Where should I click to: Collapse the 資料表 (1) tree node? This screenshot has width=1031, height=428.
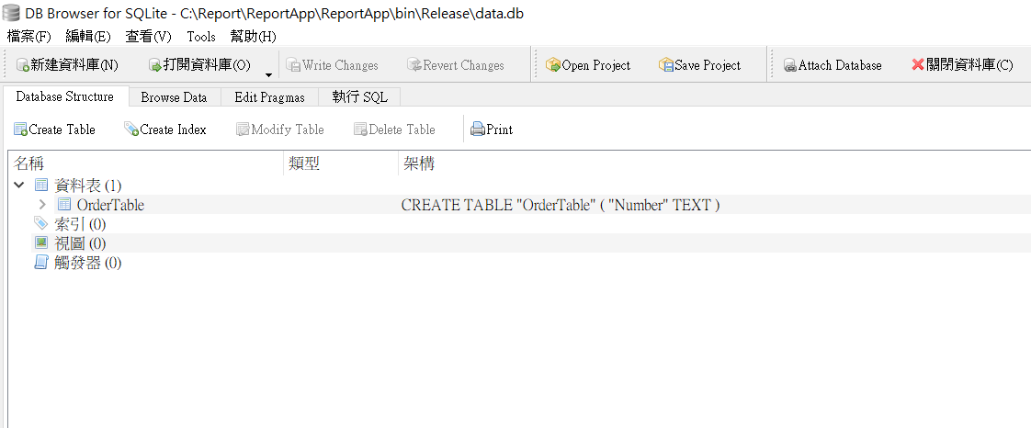tap(18, 186)
